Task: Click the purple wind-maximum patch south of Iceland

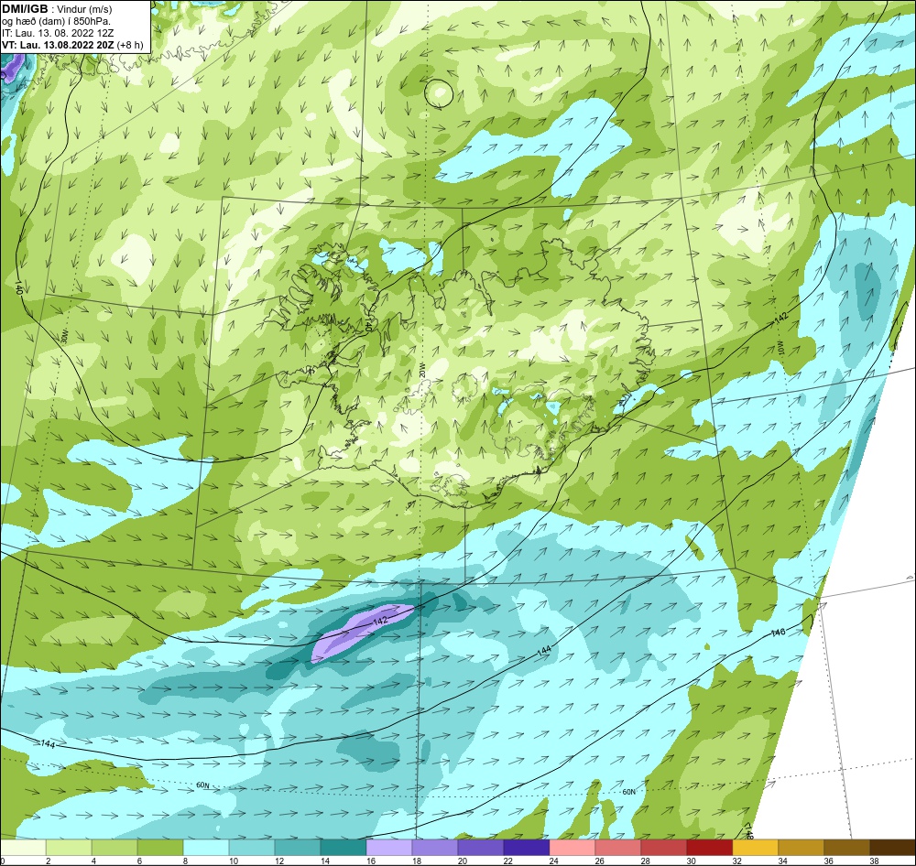Action: point(362,633)
